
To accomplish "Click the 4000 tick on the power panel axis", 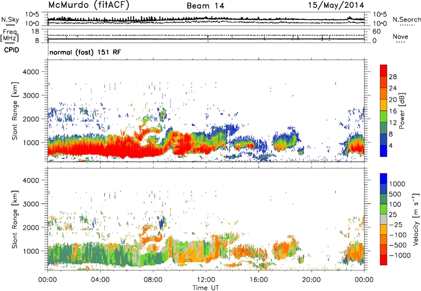I will (31, 72).
